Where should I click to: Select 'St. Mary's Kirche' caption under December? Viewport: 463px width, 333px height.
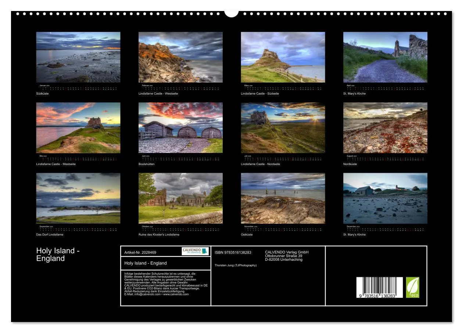point(354,234)
